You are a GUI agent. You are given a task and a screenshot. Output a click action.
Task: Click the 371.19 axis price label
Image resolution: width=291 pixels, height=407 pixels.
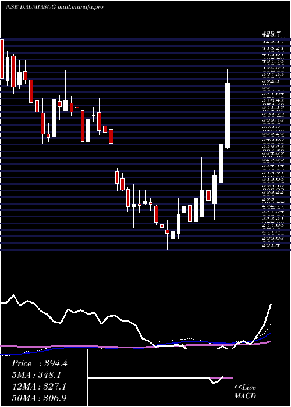click(272, 106)
